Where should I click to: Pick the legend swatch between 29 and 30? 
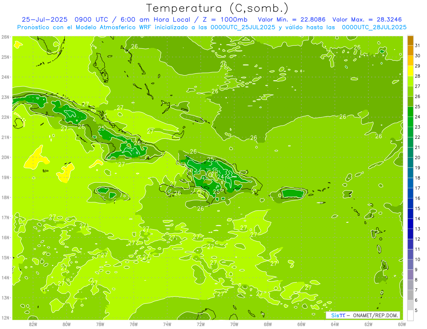tap(410, 60)
